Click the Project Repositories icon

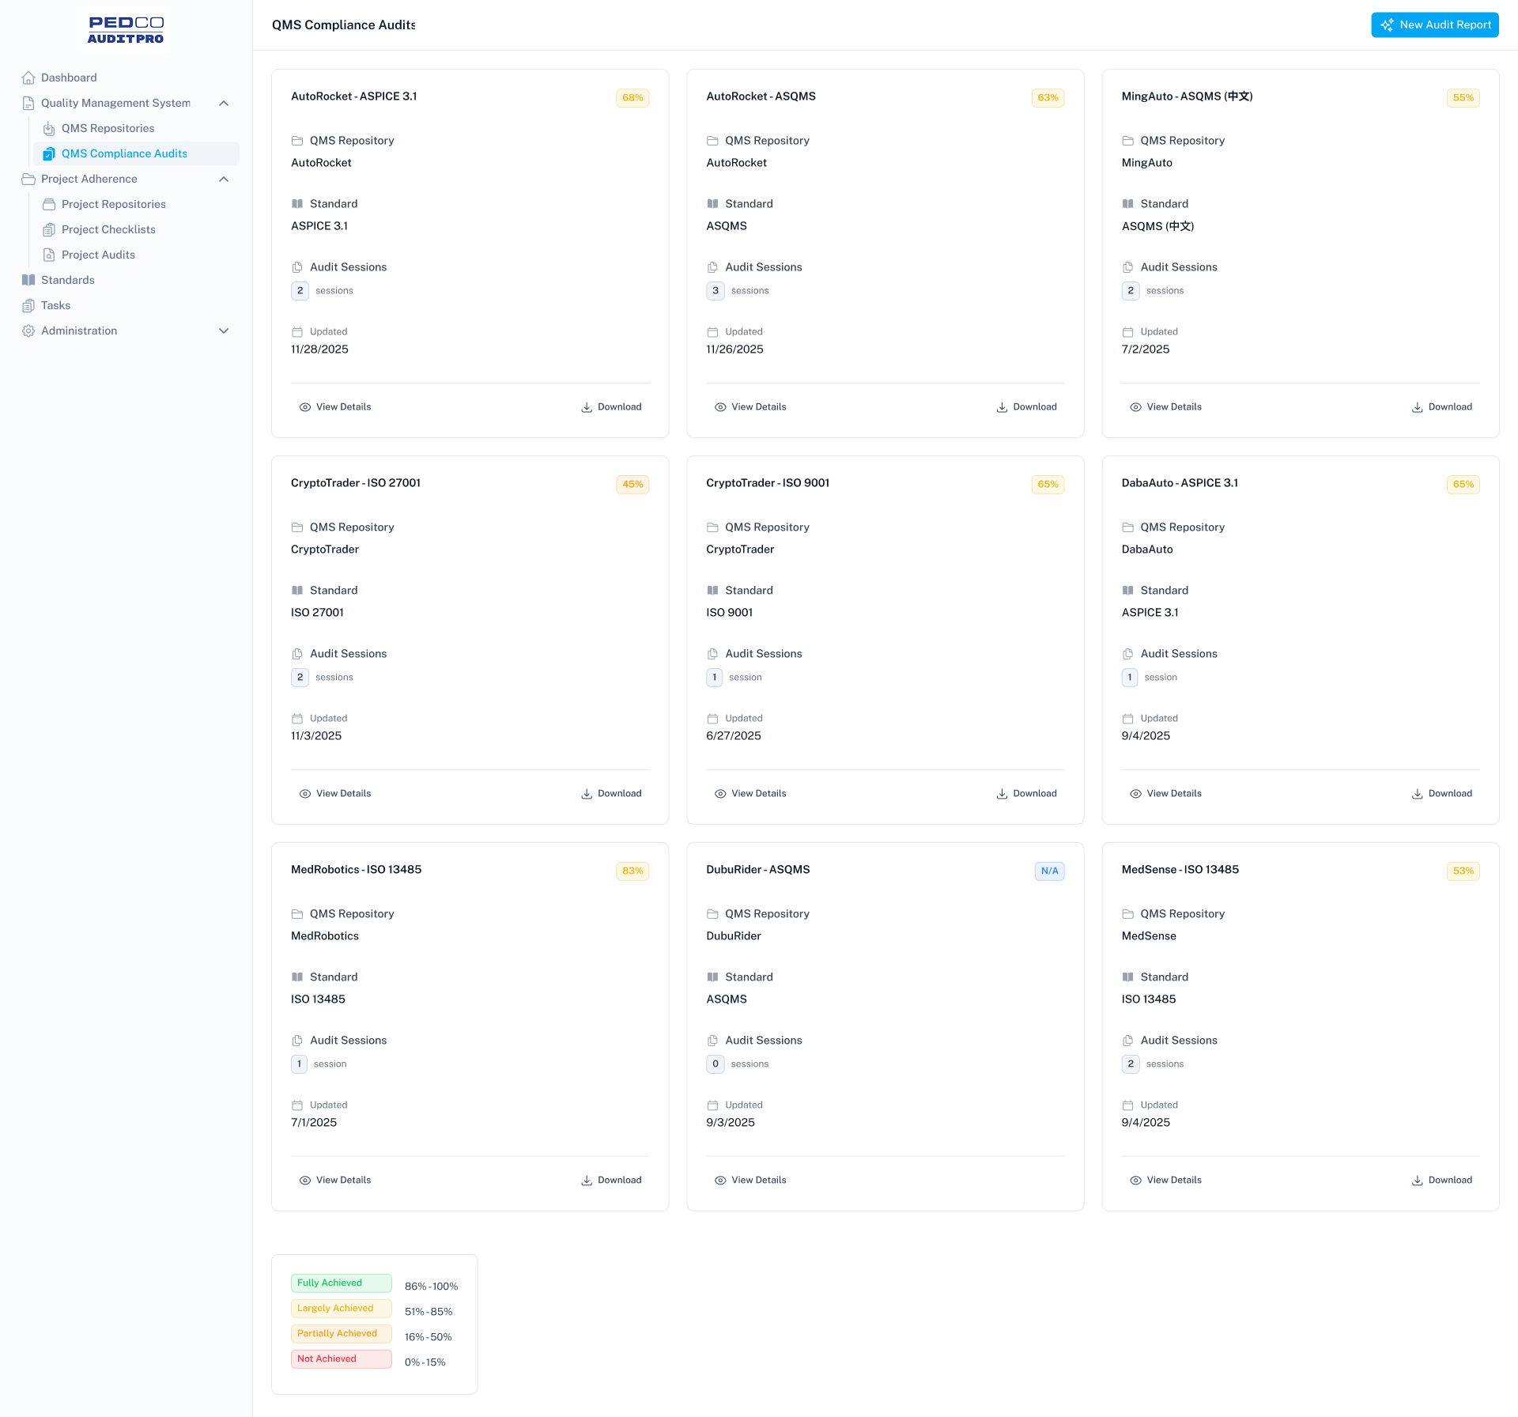(49, 204)
